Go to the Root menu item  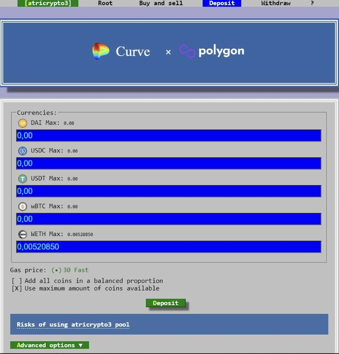tap(105, 3)
